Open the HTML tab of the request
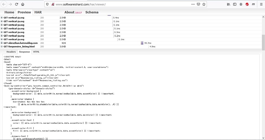The height and width of the screenshot is (140, 265). click(36, 52)
